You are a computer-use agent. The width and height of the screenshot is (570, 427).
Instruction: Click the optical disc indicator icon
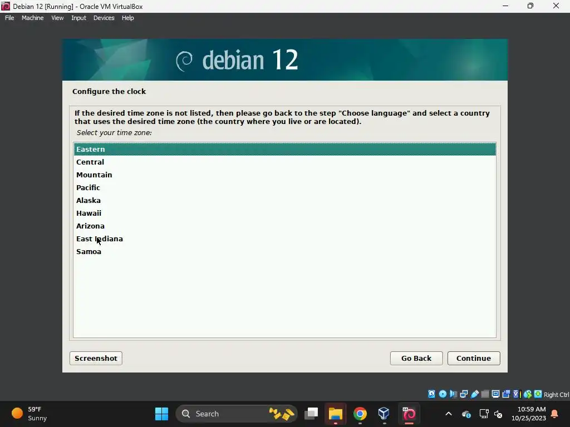pos(443,394)
